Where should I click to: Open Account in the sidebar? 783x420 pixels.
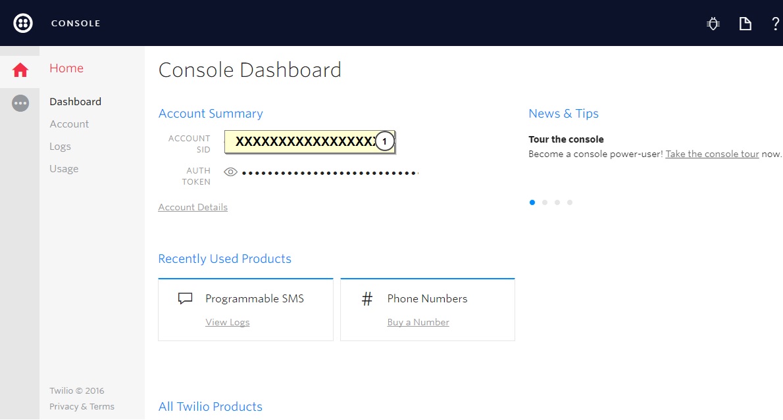click(69, 124)
